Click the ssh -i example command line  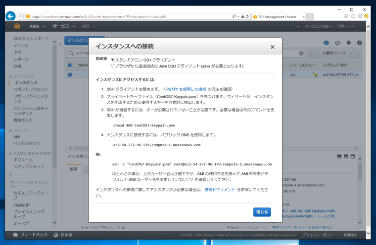(192, 164)
